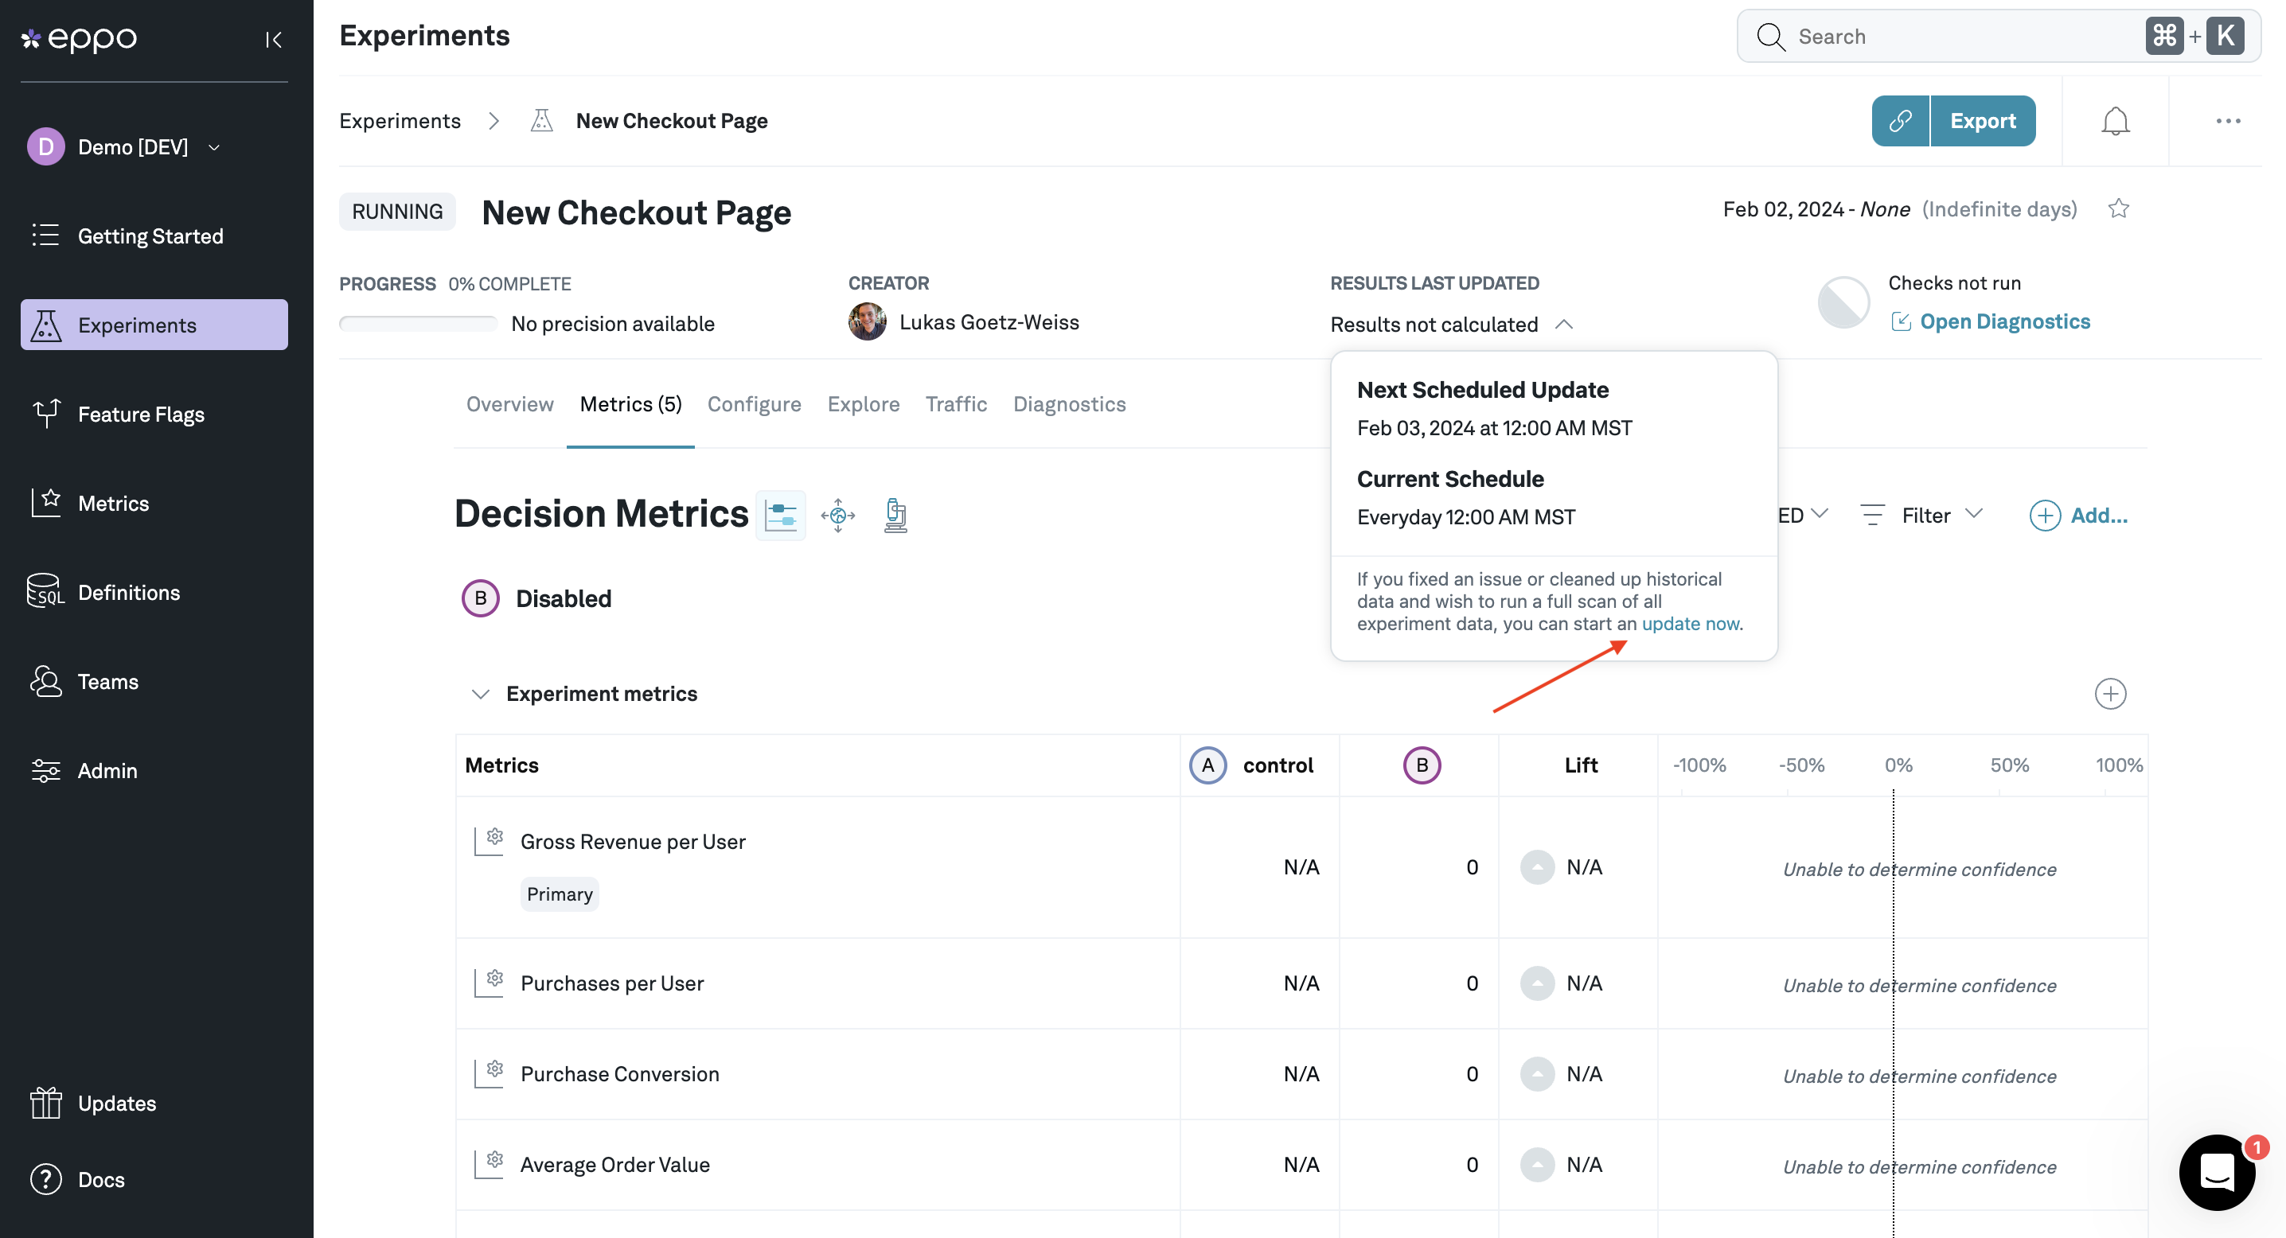Click the three-dot more options menu
2286x1238 pixels.
tap(2227, 121)
